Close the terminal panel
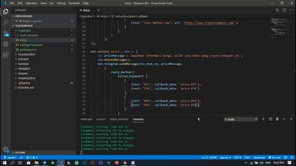The image size is (296, 166). (291, 119)
